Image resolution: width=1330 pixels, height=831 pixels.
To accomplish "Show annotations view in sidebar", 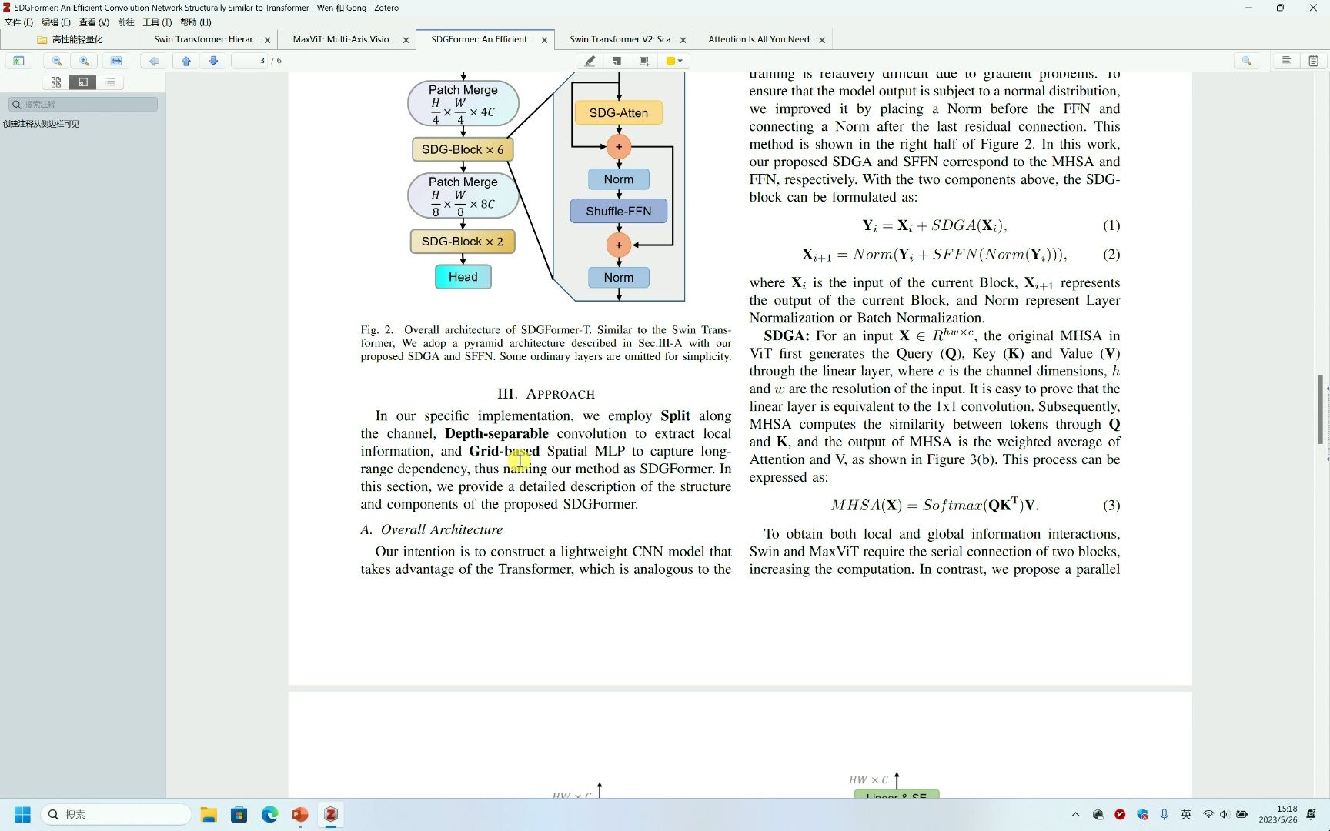I will point(83,82).
